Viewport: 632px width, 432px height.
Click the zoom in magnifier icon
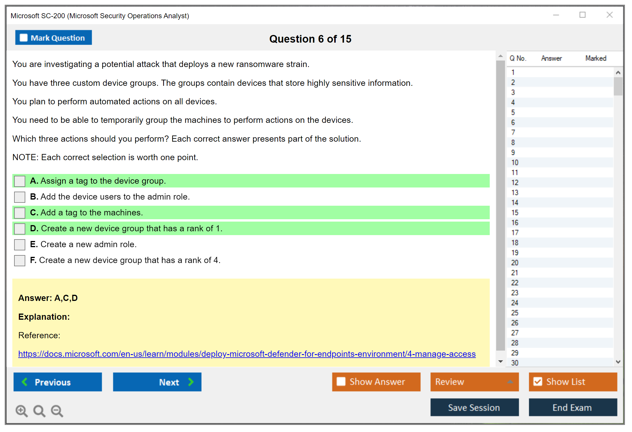21,411
